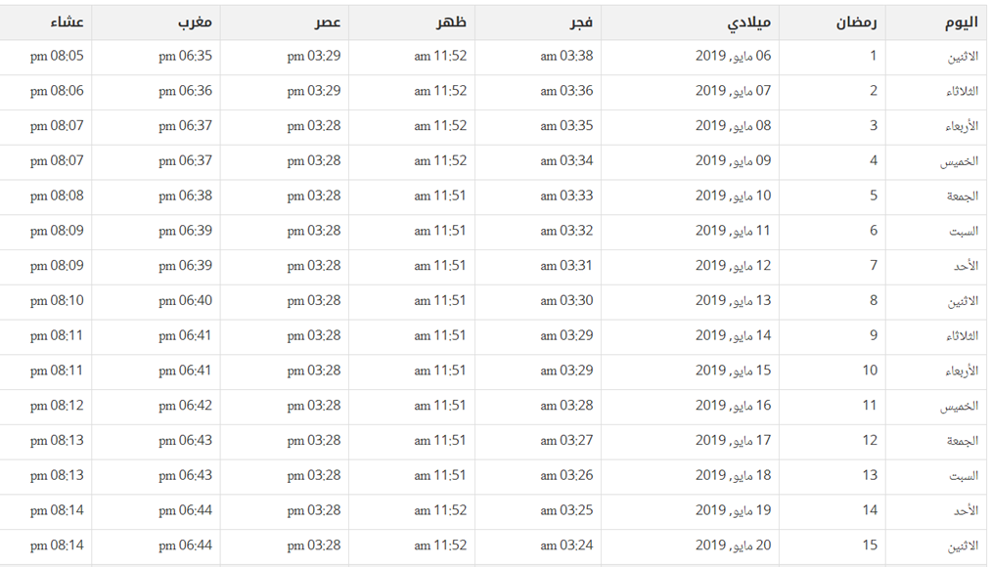The height and width of the screenshot is (567, 990).
Task: Click the Isha time 08:05 pm
Action: [x=57, y=56]
